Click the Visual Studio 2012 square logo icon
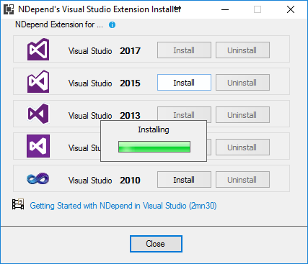Image resolution: width=308 pixels, height=264 pixels. (x=38, y=146)
